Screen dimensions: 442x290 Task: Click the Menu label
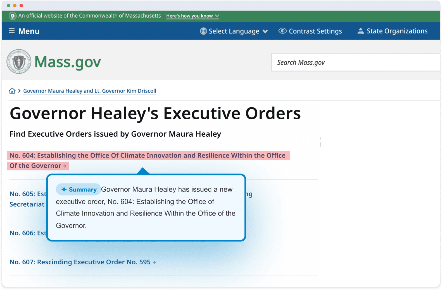pos(29,31)
